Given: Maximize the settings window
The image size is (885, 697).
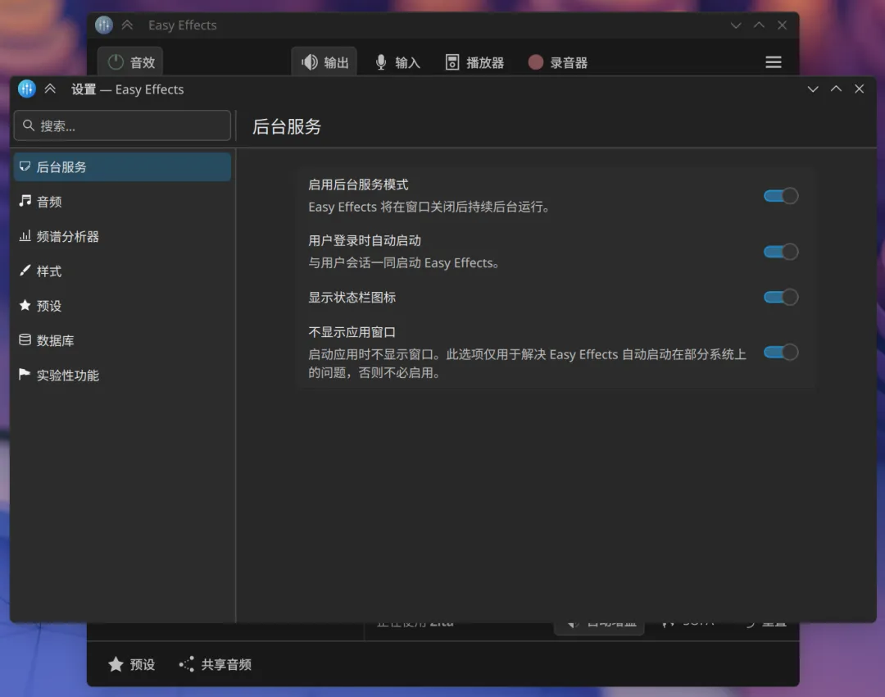Looking at the screenshot, I should pyautogui.click(x=836, y=89).
